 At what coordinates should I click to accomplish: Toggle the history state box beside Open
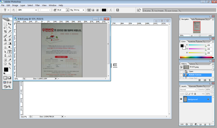point(181,72)
